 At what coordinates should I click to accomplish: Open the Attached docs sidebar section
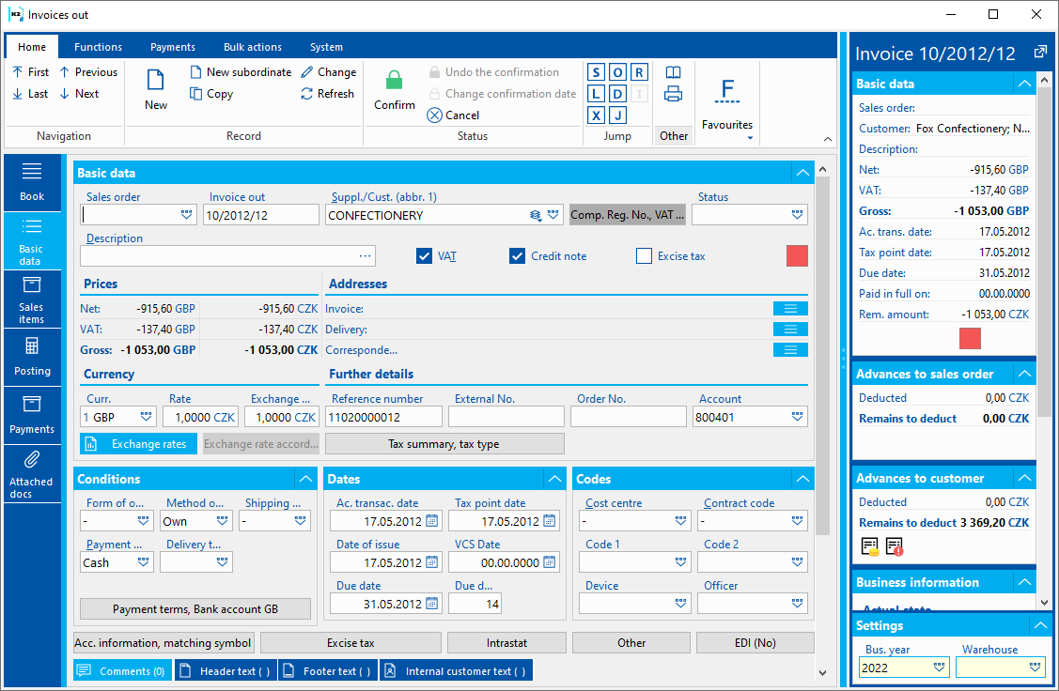pos(32,474)
